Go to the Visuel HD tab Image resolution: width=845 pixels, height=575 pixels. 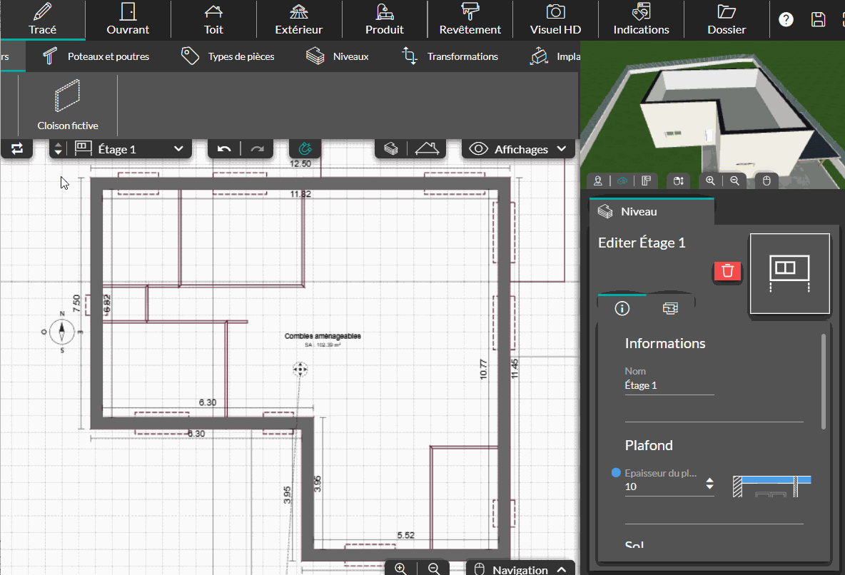click(x=555, y=20)
